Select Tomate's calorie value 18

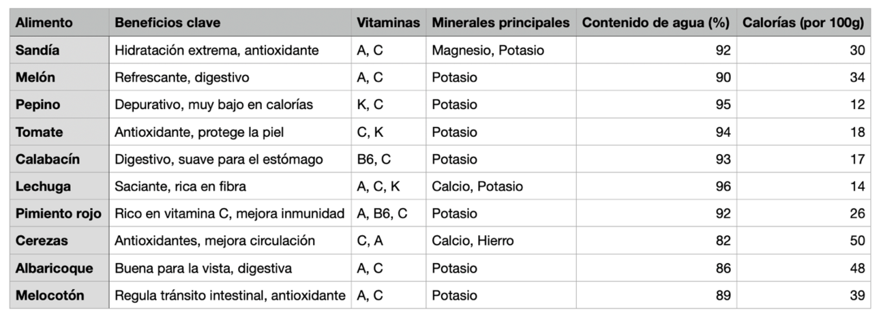pyautogui.click(x=804, y=132)
